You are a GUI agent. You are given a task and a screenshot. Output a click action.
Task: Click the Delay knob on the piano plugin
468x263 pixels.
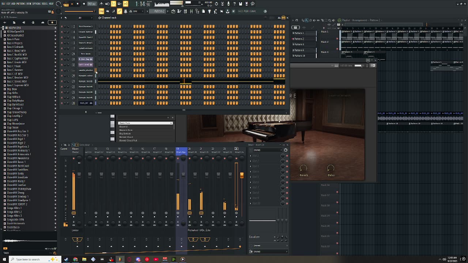pyautogui.click(x=331, y=168)
